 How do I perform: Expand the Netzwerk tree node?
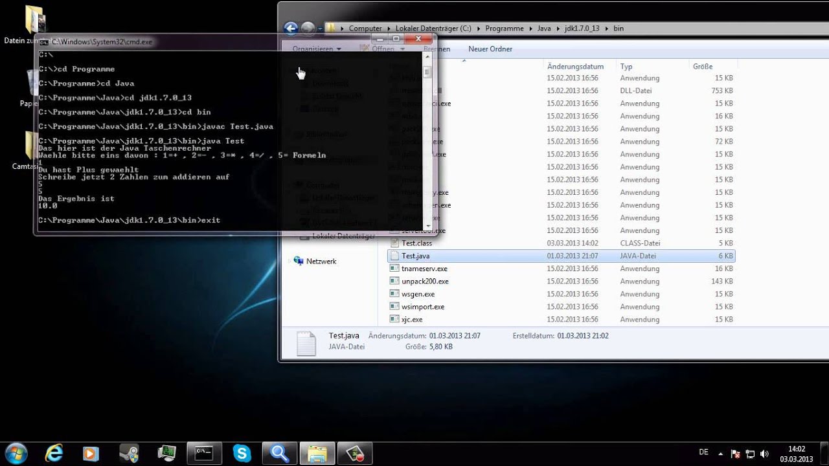click(x=289, y=261)
